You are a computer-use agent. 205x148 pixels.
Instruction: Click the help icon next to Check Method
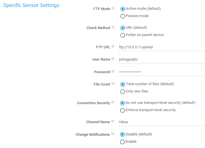tap(113, 27)
